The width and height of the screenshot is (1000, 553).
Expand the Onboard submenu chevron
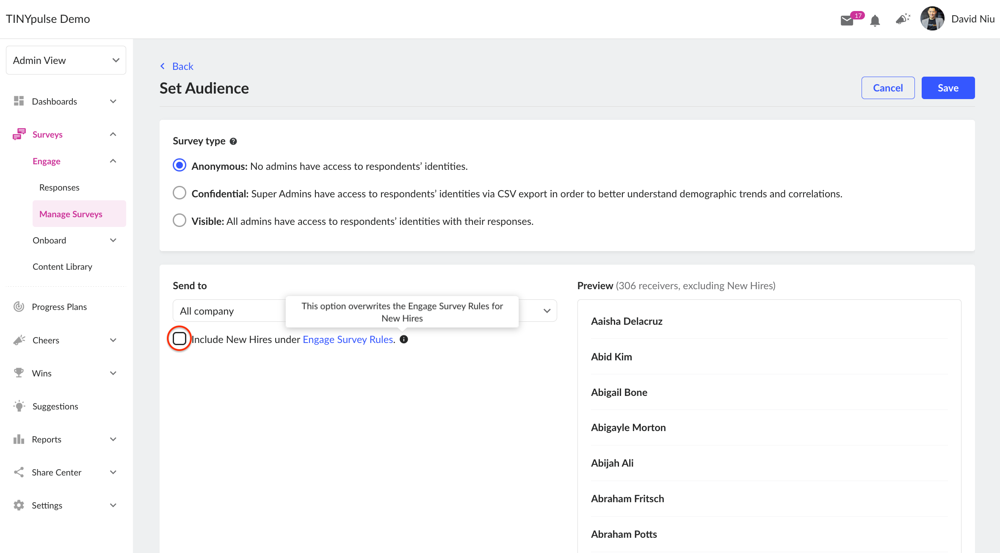[x=113, y=240]
